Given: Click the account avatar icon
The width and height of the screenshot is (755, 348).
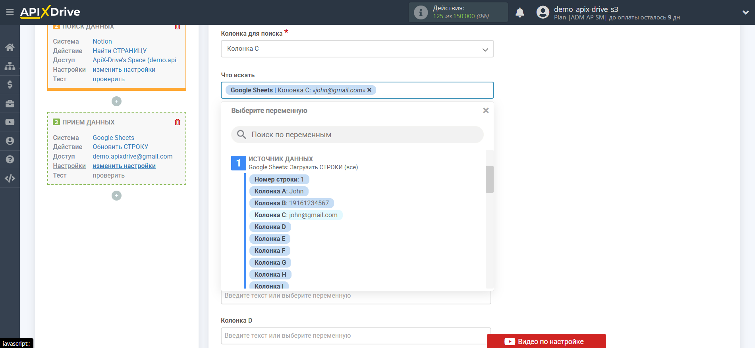Looking at the screenshot, I should pos(543,12).
